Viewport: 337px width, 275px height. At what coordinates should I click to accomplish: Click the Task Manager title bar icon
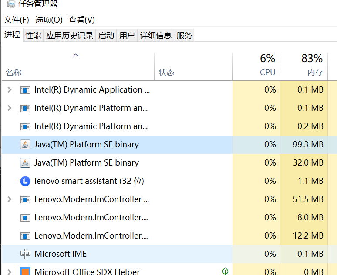(11, 3)
